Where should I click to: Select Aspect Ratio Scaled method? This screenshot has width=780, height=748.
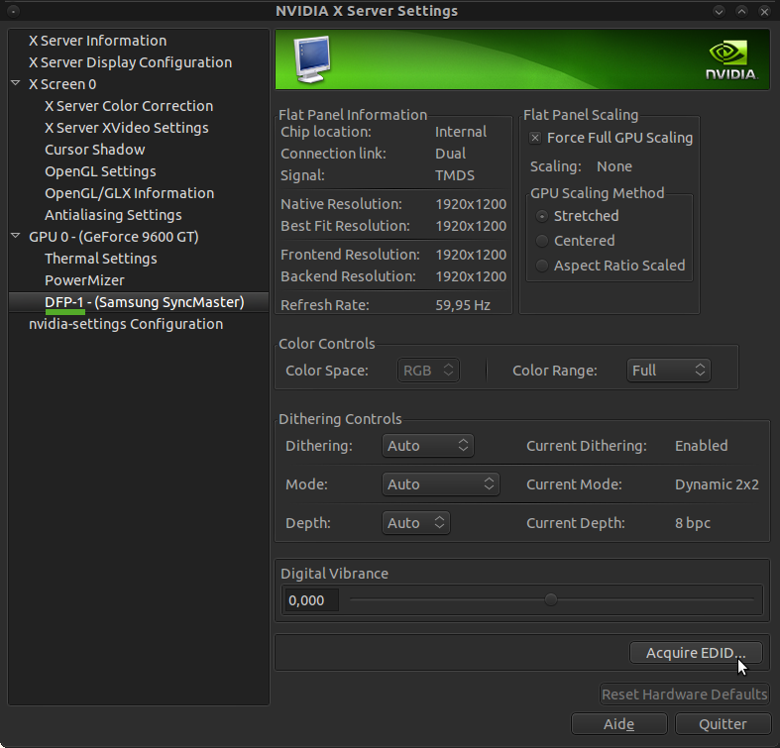click(x=542, y=266)
